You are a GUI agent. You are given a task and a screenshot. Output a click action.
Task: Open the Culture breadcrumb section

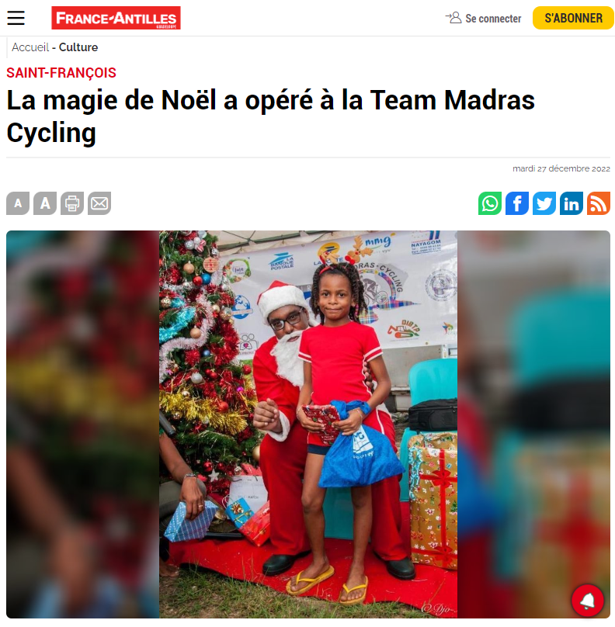click(x=78, y=47)
